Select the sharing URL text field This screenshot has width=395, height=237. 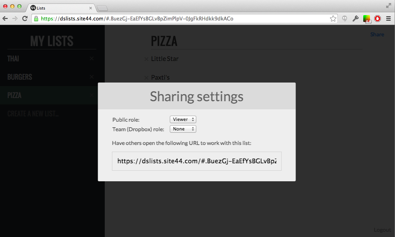tap(196, 161)
